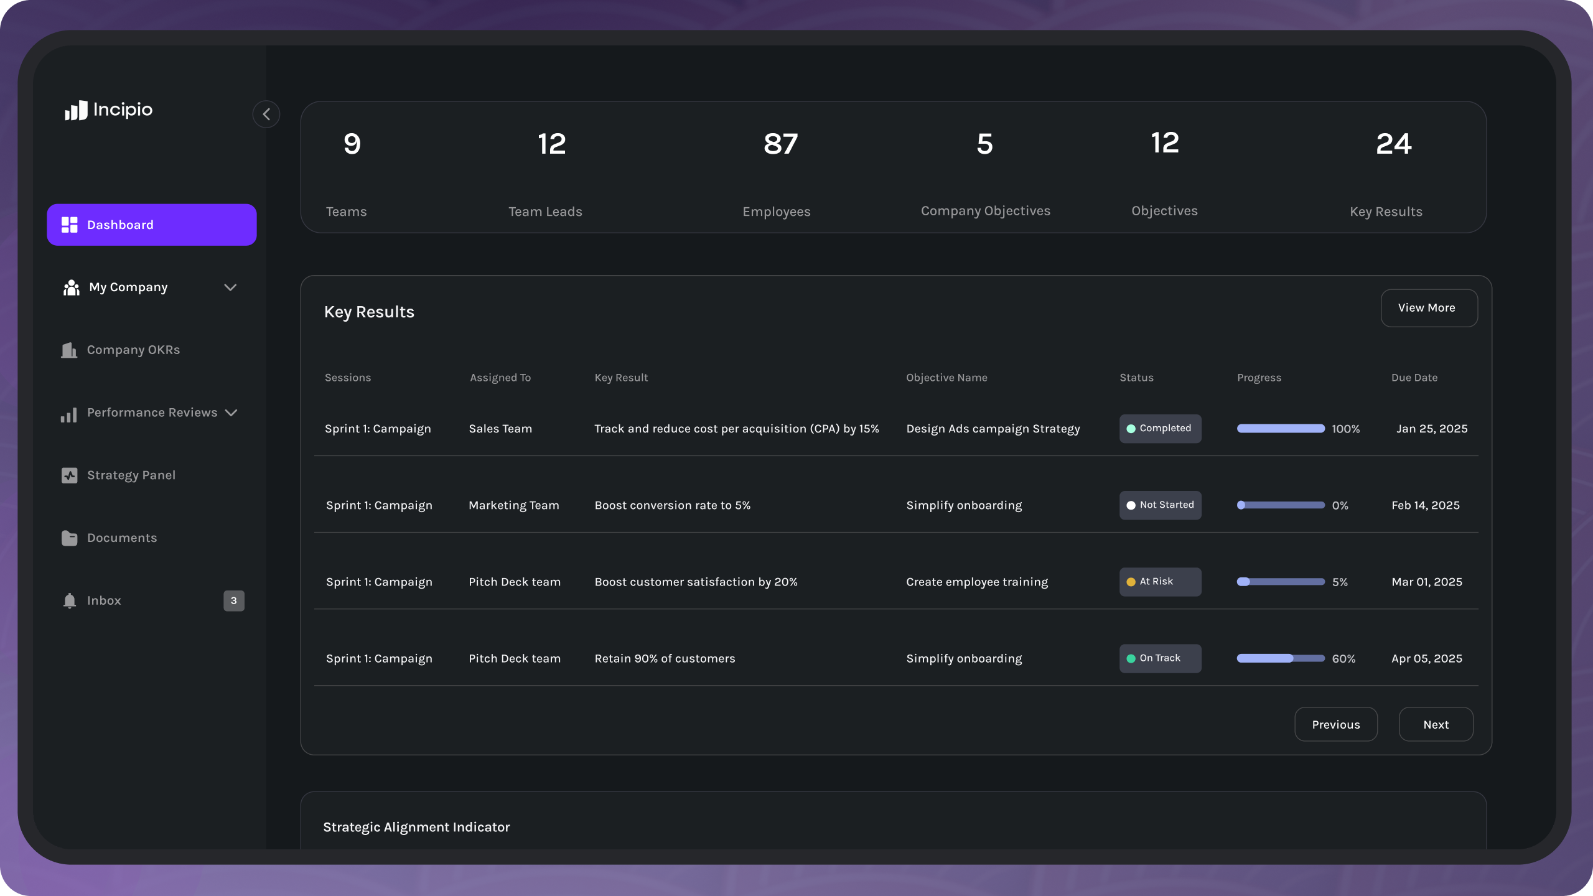1593x896 pixels.
Task: Click the Strategy Panel pulse icon
Action: coord(68,475)
